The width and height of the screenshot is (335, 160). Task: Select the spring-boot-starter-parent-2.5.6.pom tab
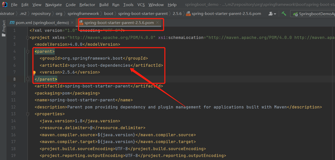(119, 22)
